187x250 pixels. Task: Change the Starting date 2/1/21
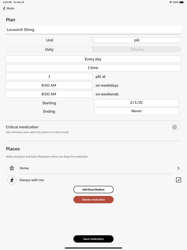pos(136,103)
